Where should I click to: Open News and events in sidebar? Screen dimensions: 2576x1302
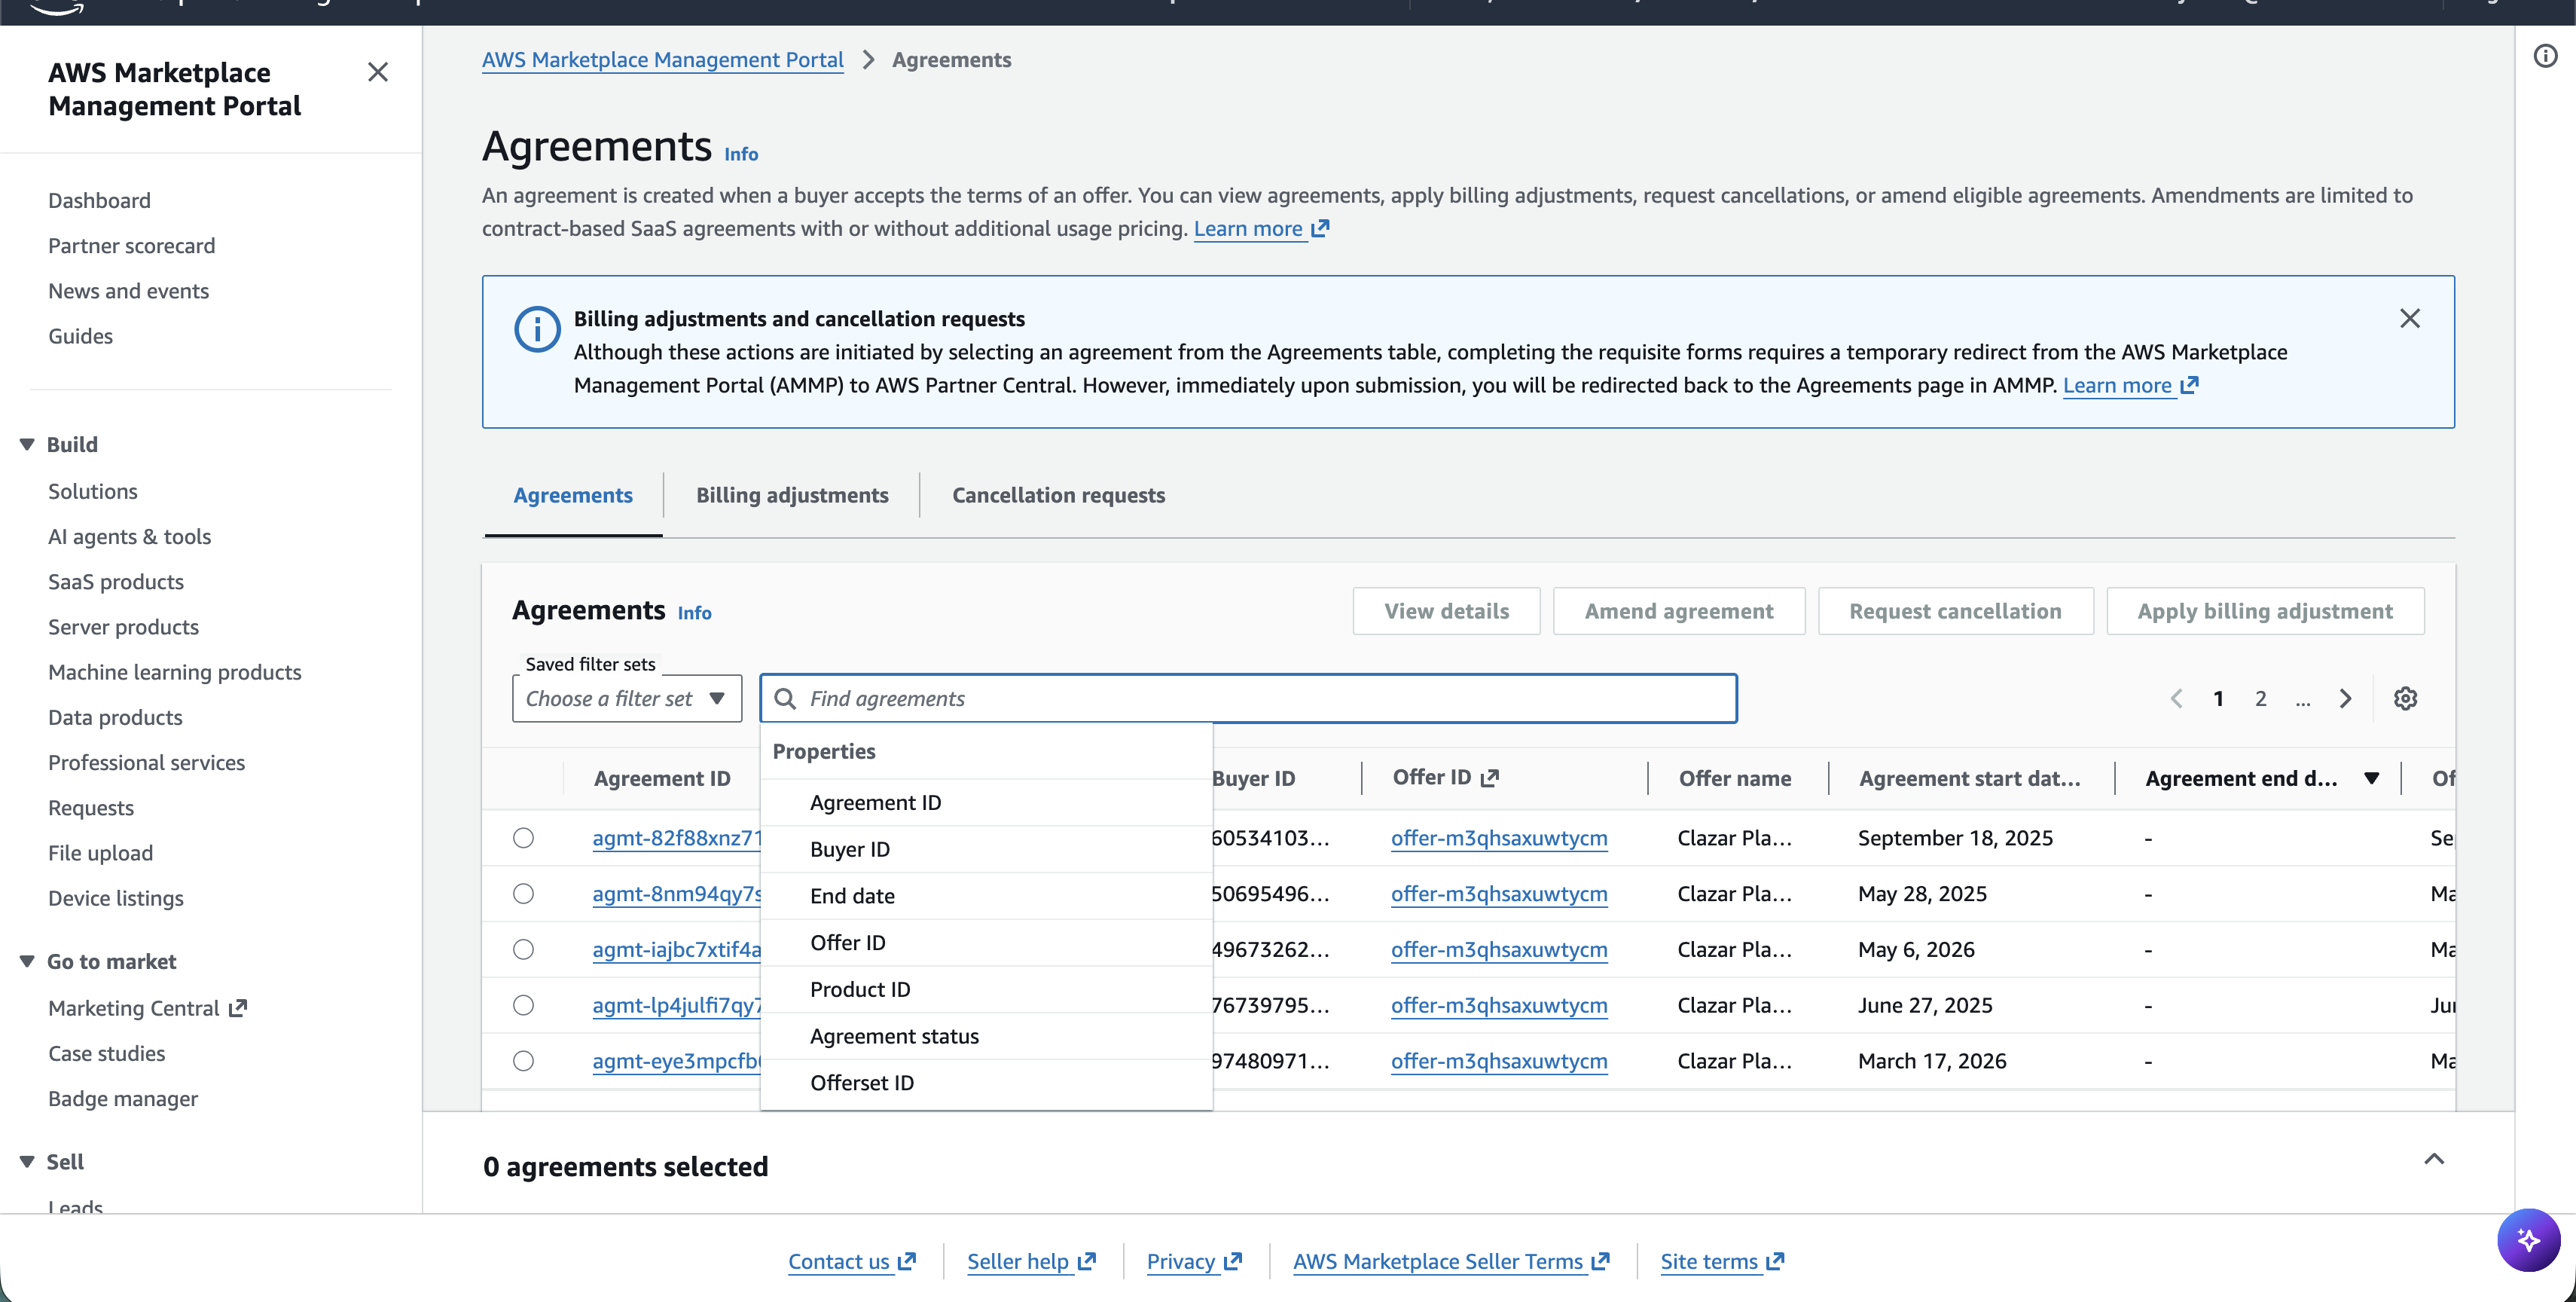point(128,291)
